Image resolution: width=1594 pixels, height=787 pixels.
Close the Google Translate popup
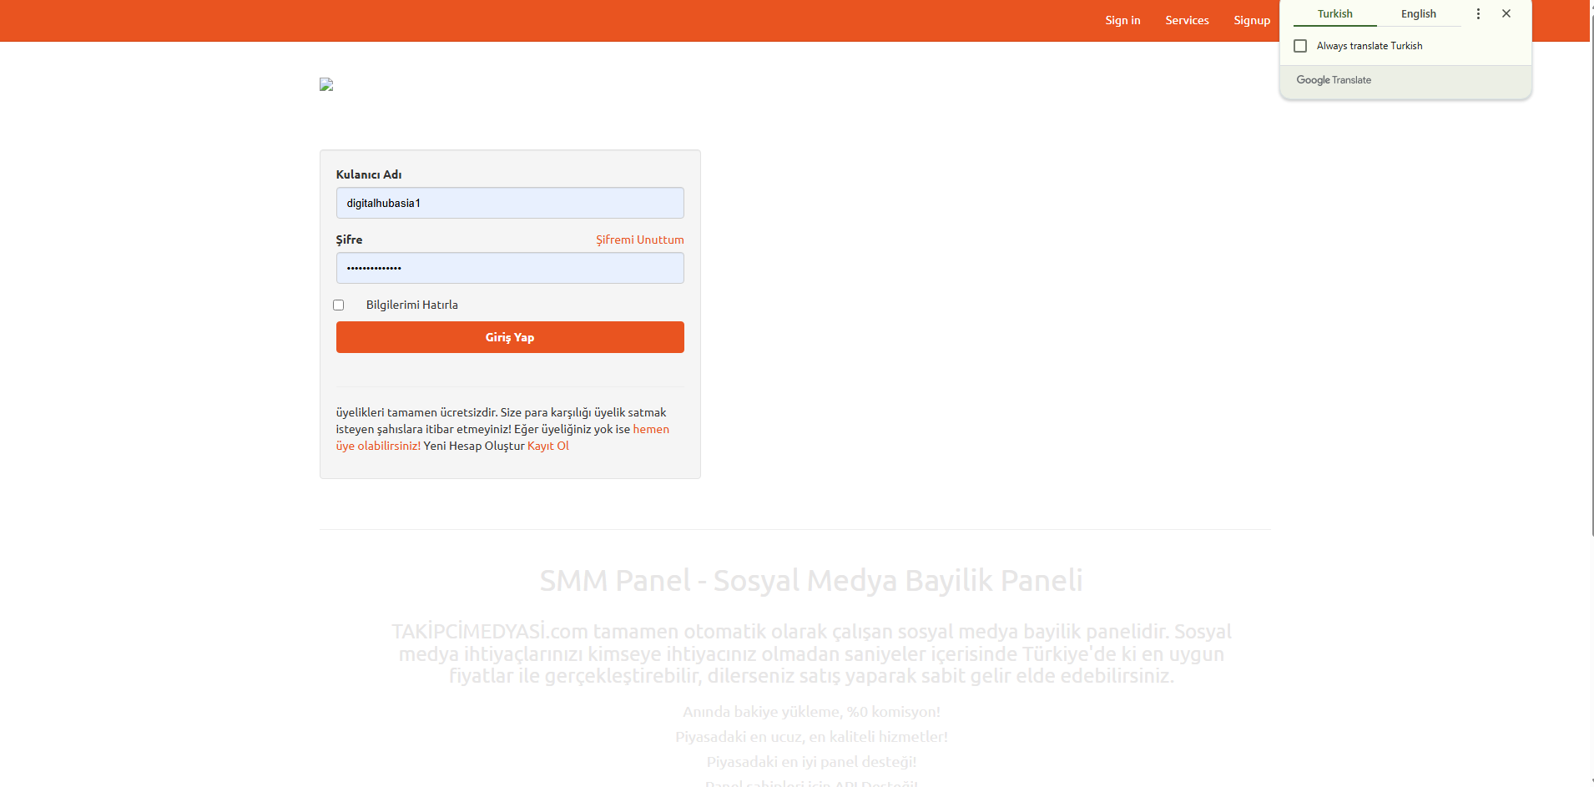[1506, 14]
